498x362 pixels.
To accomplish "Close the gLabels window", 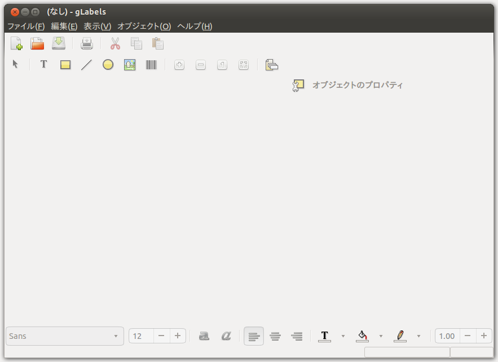I will [15, 12].
